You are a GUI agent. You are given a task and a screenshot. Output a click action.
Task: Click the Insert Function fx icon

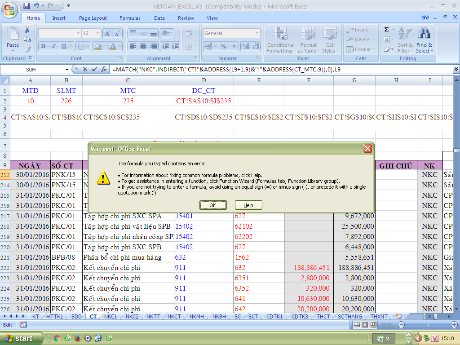pos(104,69)
